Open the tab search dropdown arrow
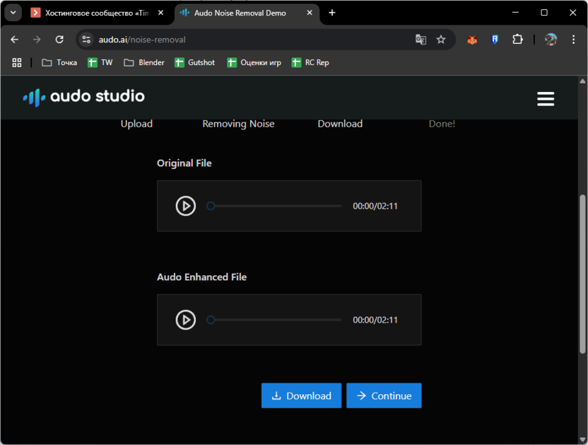The width and height of the screenshot is (588, 445). 13,13
